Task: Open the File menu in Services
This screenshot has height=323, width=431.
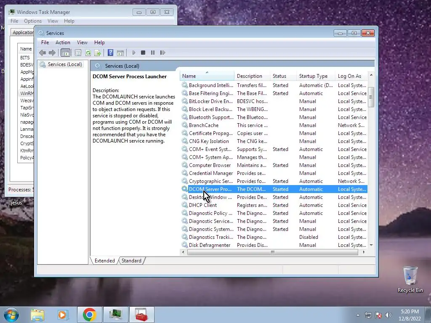Action: click(45, 42)
